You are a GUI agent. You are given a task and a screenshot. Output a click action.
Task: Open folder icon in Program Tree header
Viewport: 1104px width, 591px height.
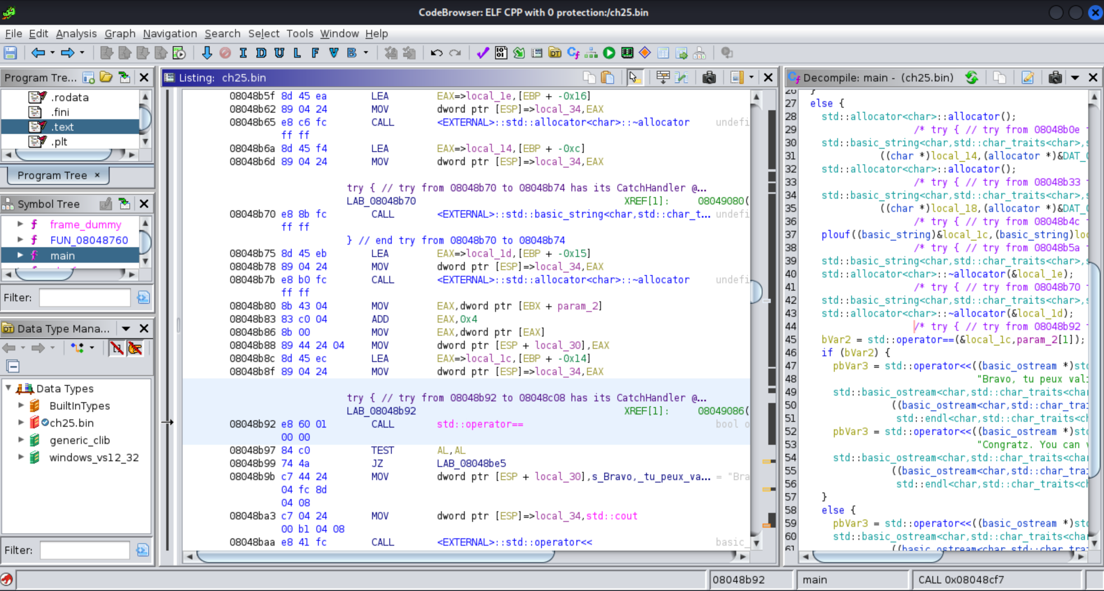(106, 78)
